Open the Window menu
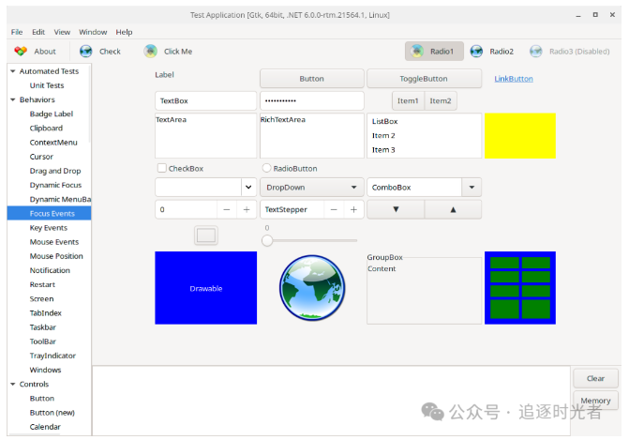This screenshot has height=440, width=629. [93, 32]
